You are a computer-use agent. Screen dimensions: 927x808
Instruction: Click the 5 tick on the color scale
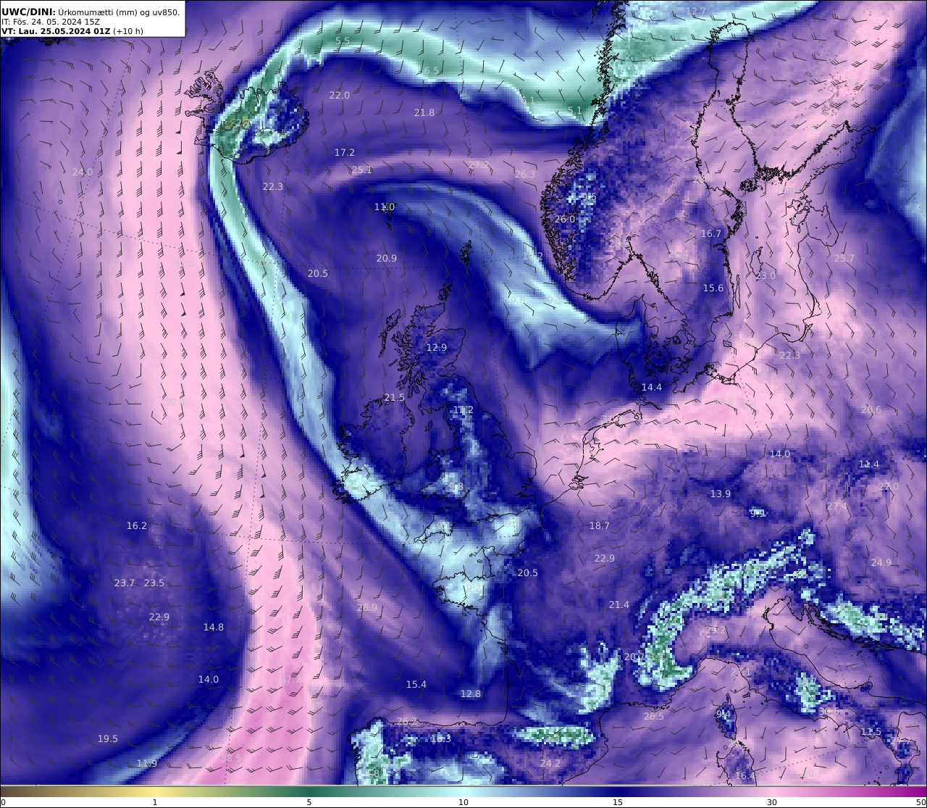(x=309, y=802)
